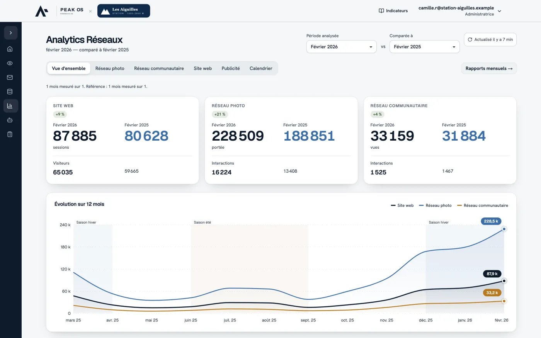
Task: Select the Vue d'ensemble tab
Action: click(x=69, y=68)
